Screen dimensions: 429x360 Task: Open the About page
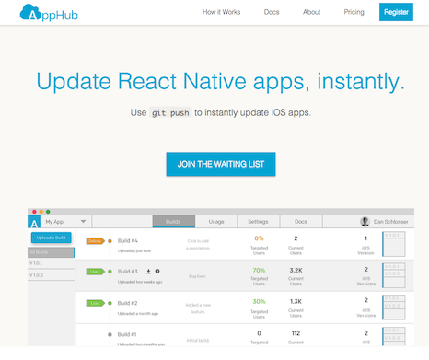click(x=311, y=12)
